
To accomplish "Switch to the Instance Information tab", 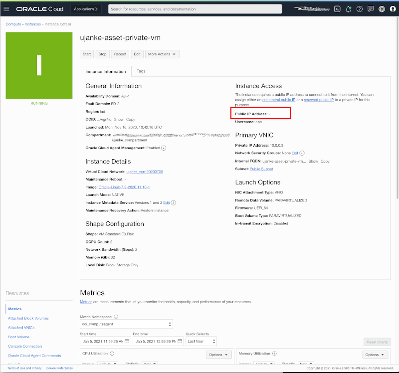I will point(105,71).
